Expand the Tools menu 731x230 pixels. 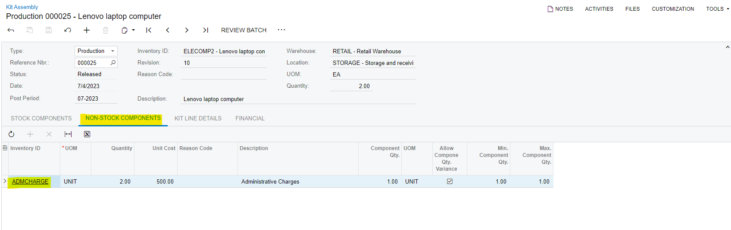pyautogui.click(x=718, y=9)
